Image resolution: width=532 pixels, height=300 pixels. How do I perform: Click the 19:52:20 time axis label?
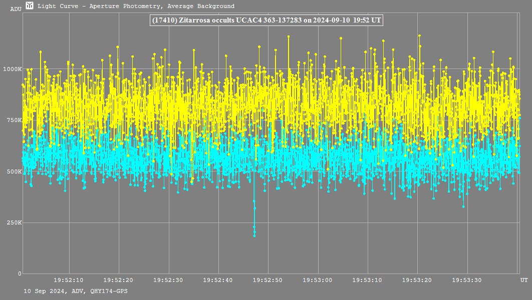click(x=118, y=279)
